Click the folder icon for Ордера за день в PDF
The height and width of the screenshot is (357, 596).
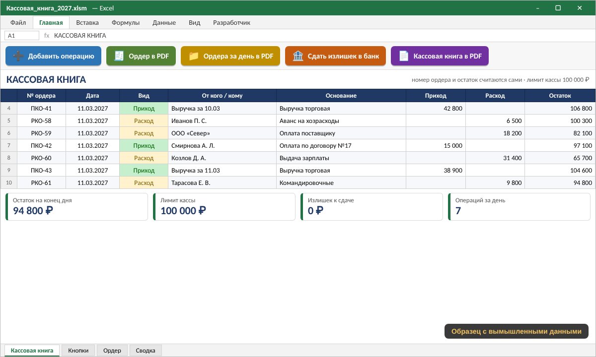point(194,56)
